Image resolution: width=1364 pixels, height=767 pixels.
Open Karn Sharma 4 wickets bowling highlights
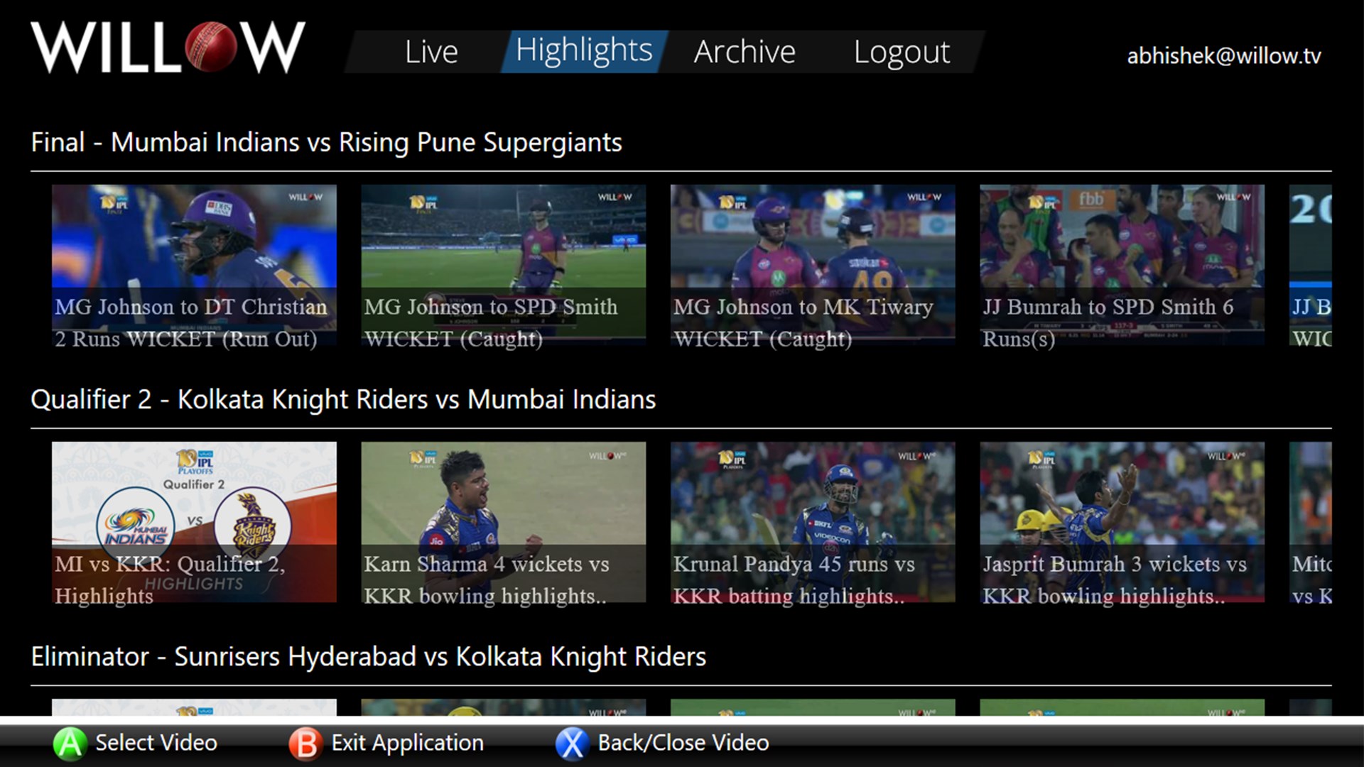503,523
